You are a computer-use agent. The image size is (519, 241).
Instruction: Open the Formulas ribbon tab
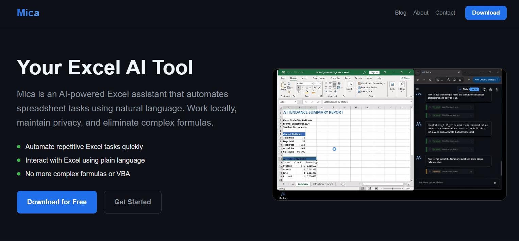(335, 78)
